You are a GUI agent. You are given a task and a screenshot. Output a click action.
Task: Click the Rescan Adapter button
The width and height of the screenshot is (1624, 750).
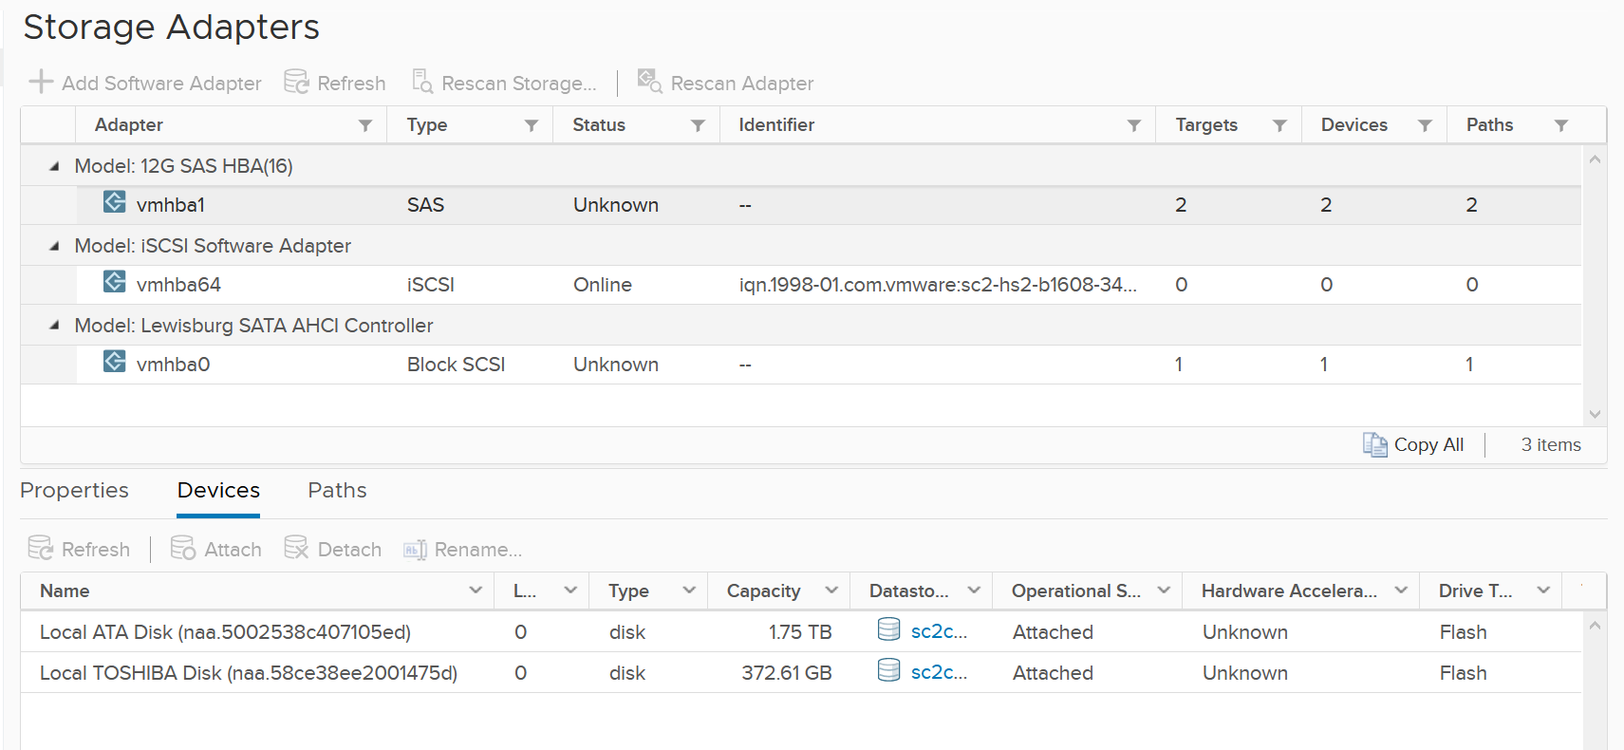pos(725,83)
